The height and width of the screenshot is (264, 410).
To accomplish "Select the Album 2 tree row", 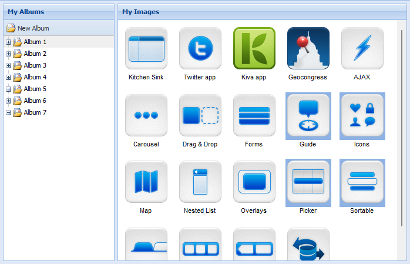I will coord(59,54).
